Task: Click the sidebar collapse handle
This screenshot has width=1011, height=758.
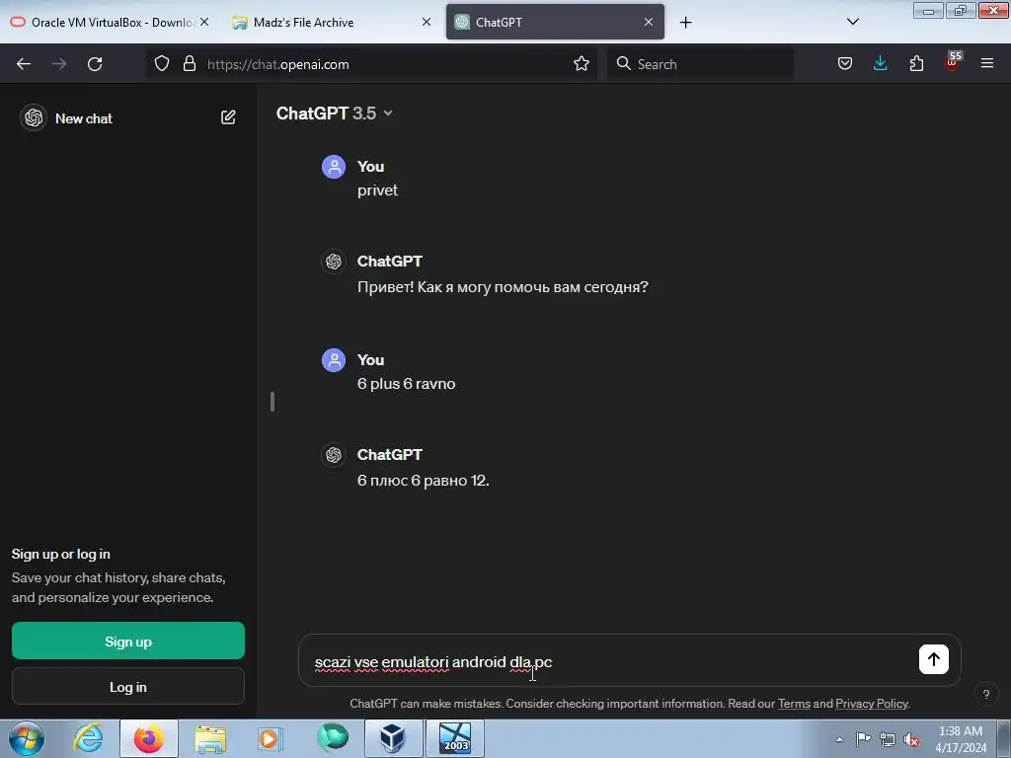Action: click(x=272, y=402)
